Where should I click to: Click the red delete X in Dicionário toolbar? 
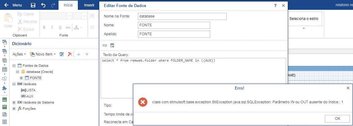click(x=70, y=54)
